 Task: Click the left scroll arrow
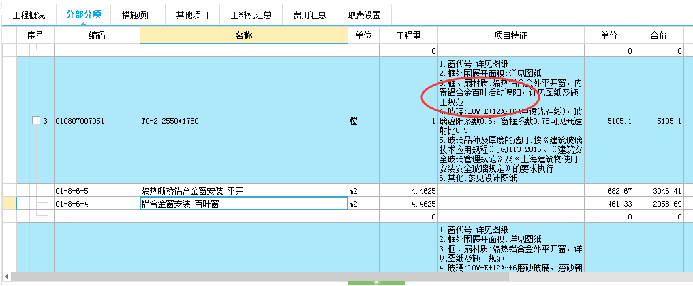point(6,276)
